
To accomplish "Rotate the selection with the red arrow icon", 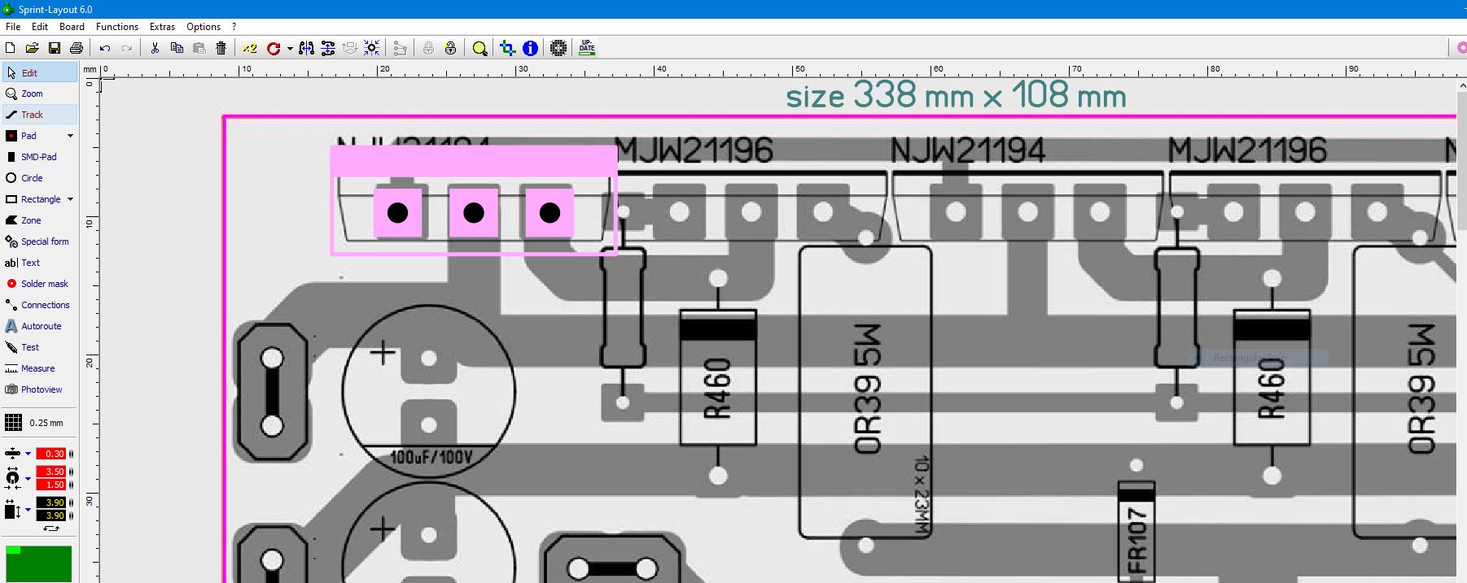I will click(274, 48).
